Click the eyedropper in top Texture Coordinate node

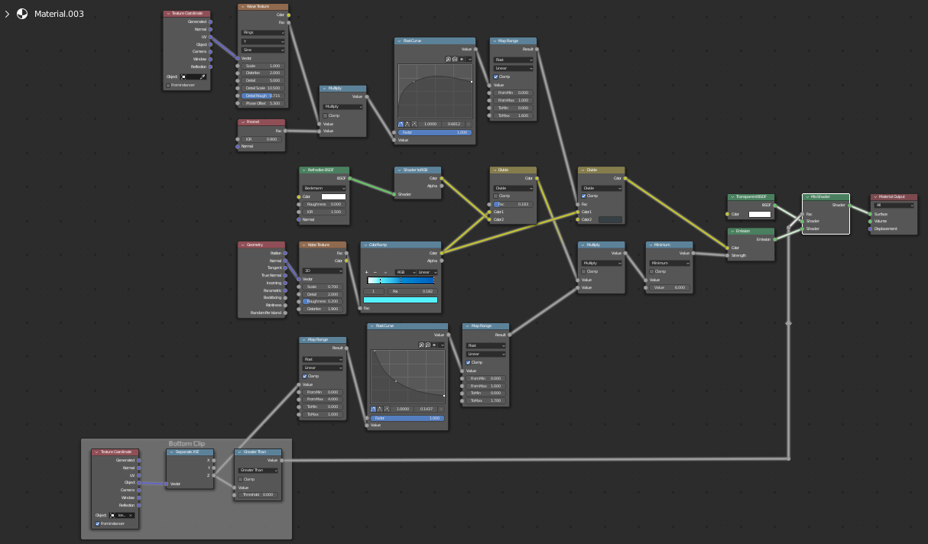pos(203,76)
